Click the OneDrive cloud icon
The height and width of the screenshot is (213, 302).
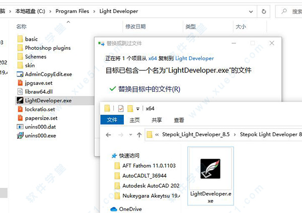(114, 209)
